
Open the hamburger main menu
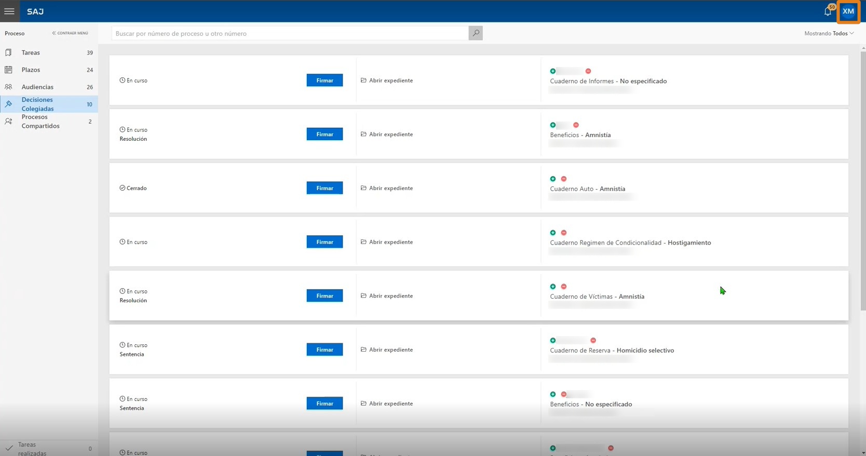click(9, 11)
